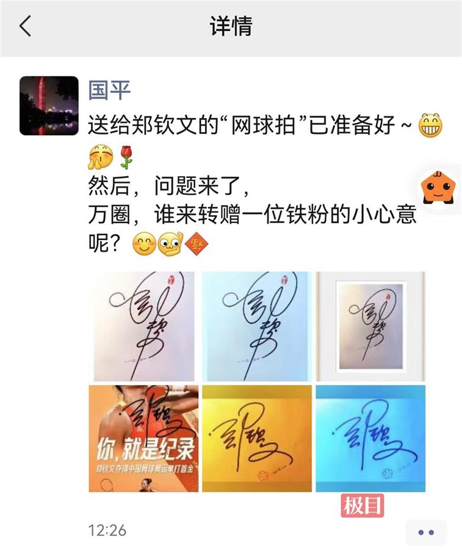Tap the grinning emoji after 已准备好

[431, 125]
